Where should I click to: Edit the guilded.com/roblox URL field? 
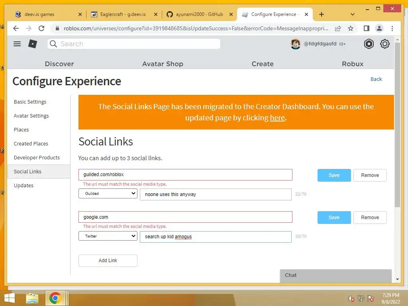click(x=185, y=175)
